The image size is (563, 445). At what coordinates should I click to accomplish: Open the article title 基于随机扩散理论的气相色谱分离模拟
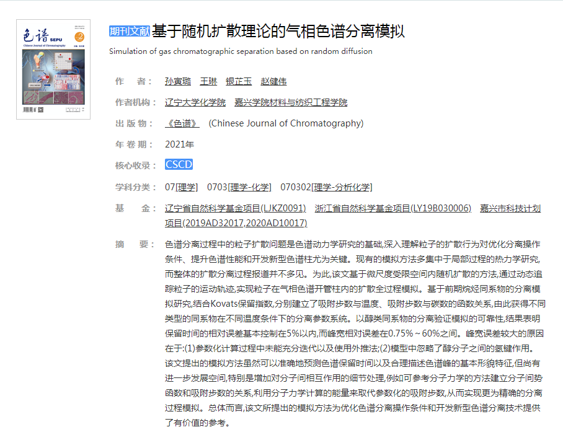point(278,30)
